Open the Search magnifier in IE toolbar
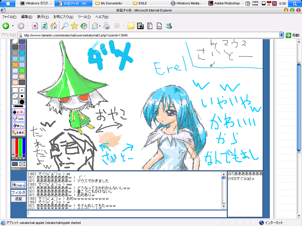The image size is (302, 226). tap(65, 26)
